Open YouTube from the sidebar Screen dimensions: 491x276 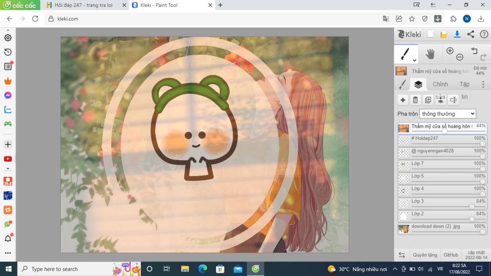(8, 159)
